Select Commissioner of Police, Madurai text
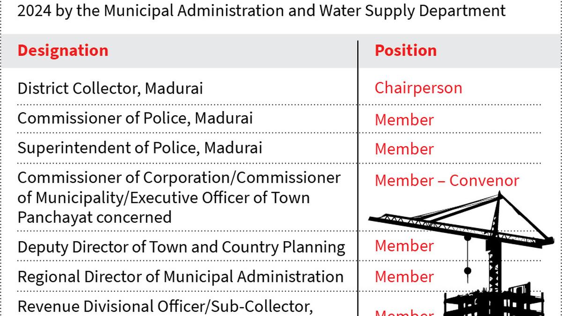The width and height of the screenshot is (562, 316). 135,118
